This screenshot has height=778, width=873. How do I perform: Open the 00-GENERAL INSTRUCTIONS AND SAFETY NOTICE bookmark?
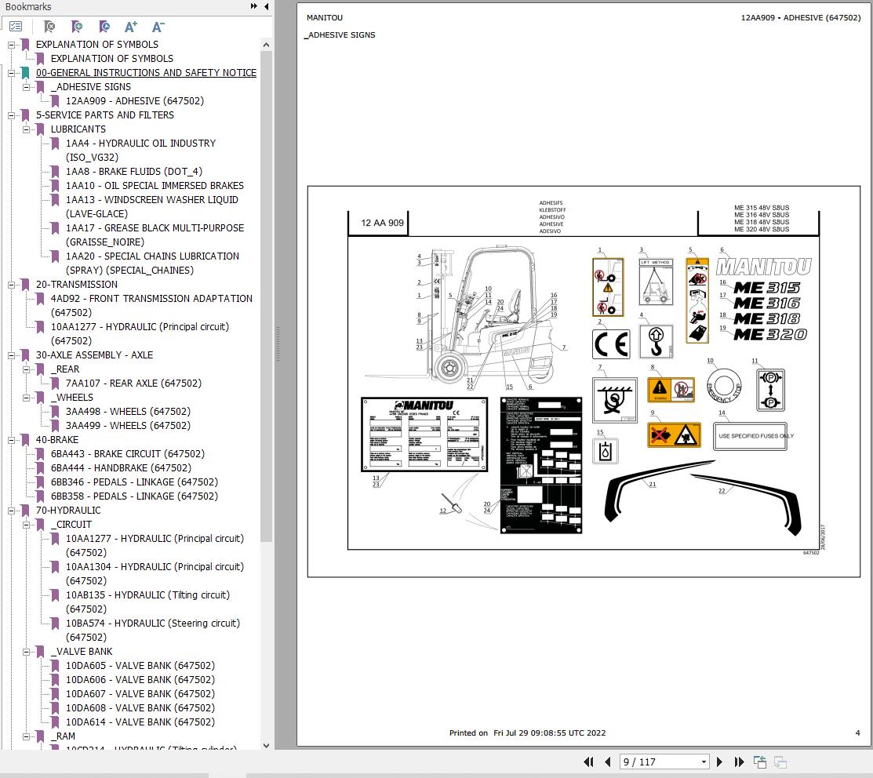146,73
